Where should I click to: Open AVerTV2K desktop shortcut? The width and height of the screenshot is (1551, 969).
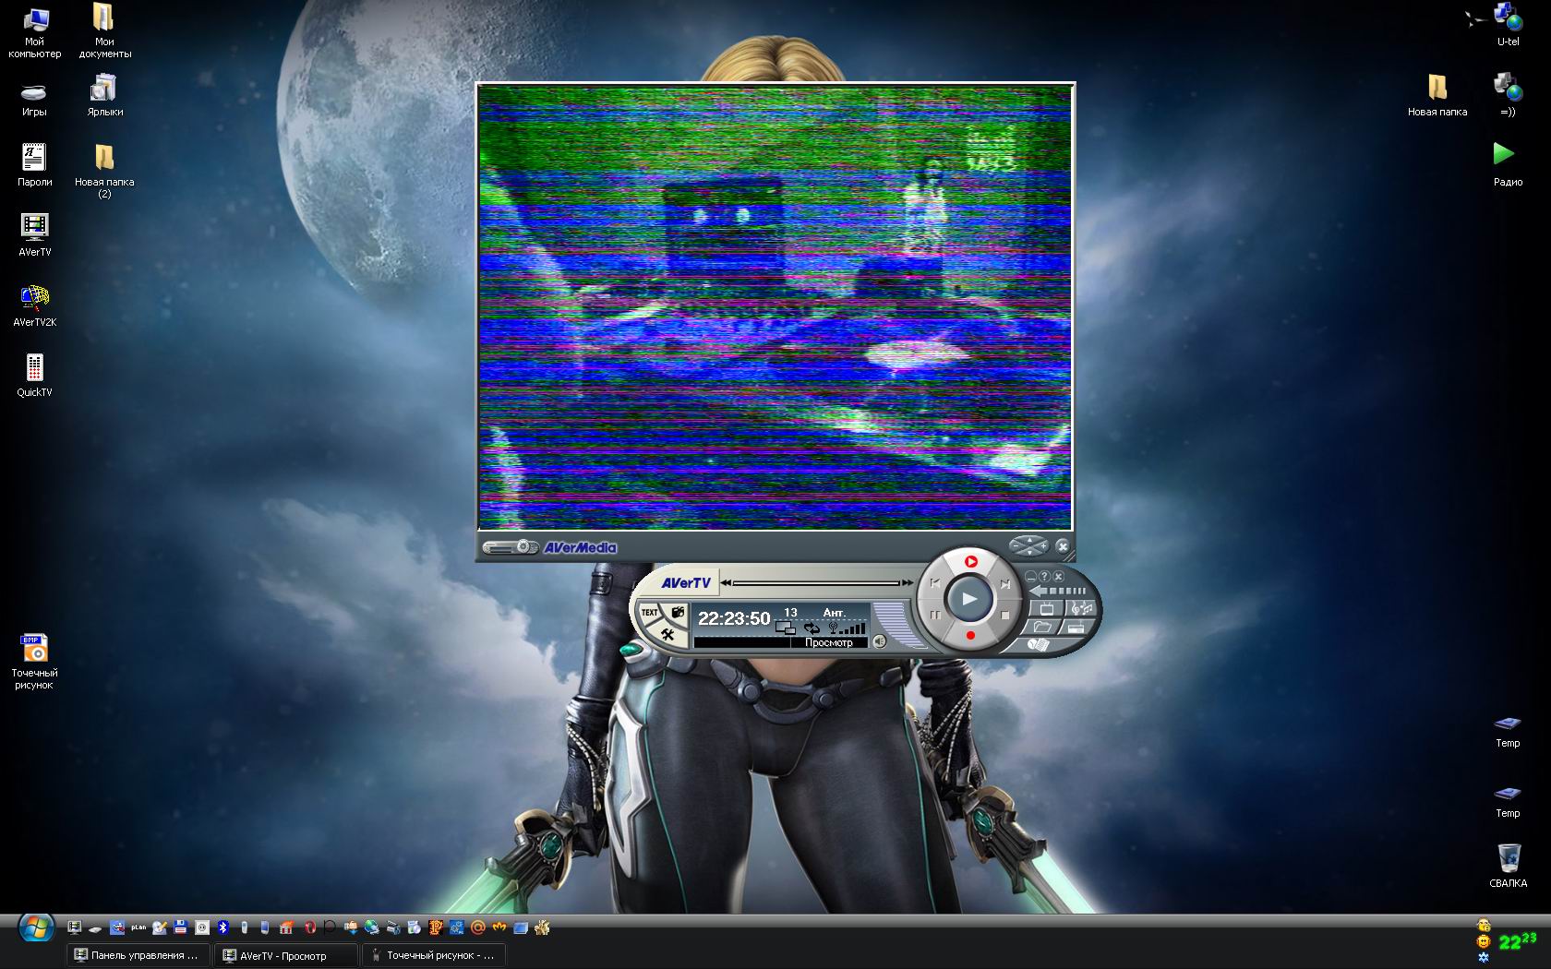[34, 305]
